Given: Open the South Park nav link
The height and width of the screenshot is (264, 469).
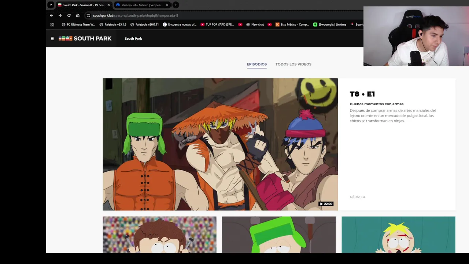Looking at the screenshot, I should point(133,38).
